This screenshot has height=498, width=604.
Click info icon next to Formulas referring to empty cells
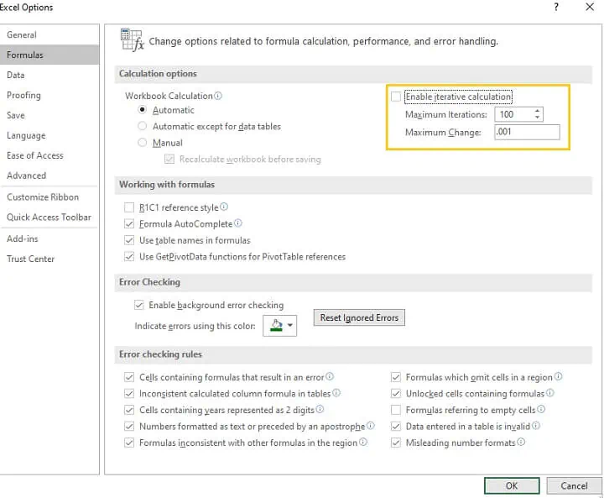pyautogui.click(x=541, y=410)
